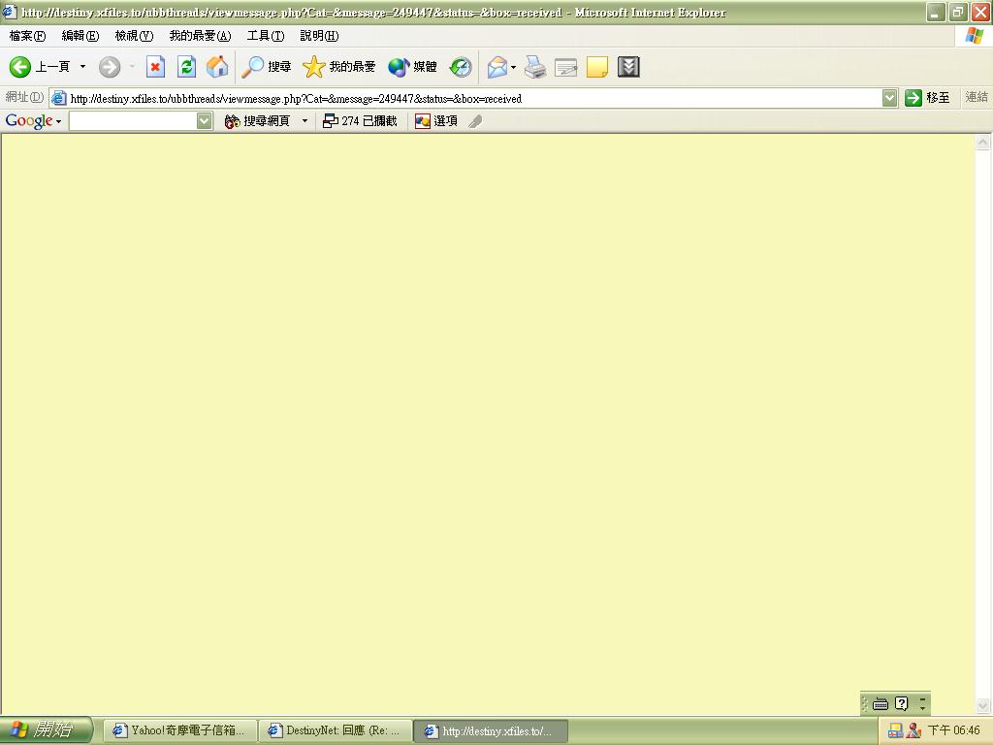Screen dimensions: 993x745
Task: Open the Favorites (我的最愛) star button
Action: 339,67
